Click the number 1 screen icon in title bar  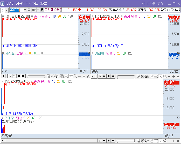click(2, 4)
